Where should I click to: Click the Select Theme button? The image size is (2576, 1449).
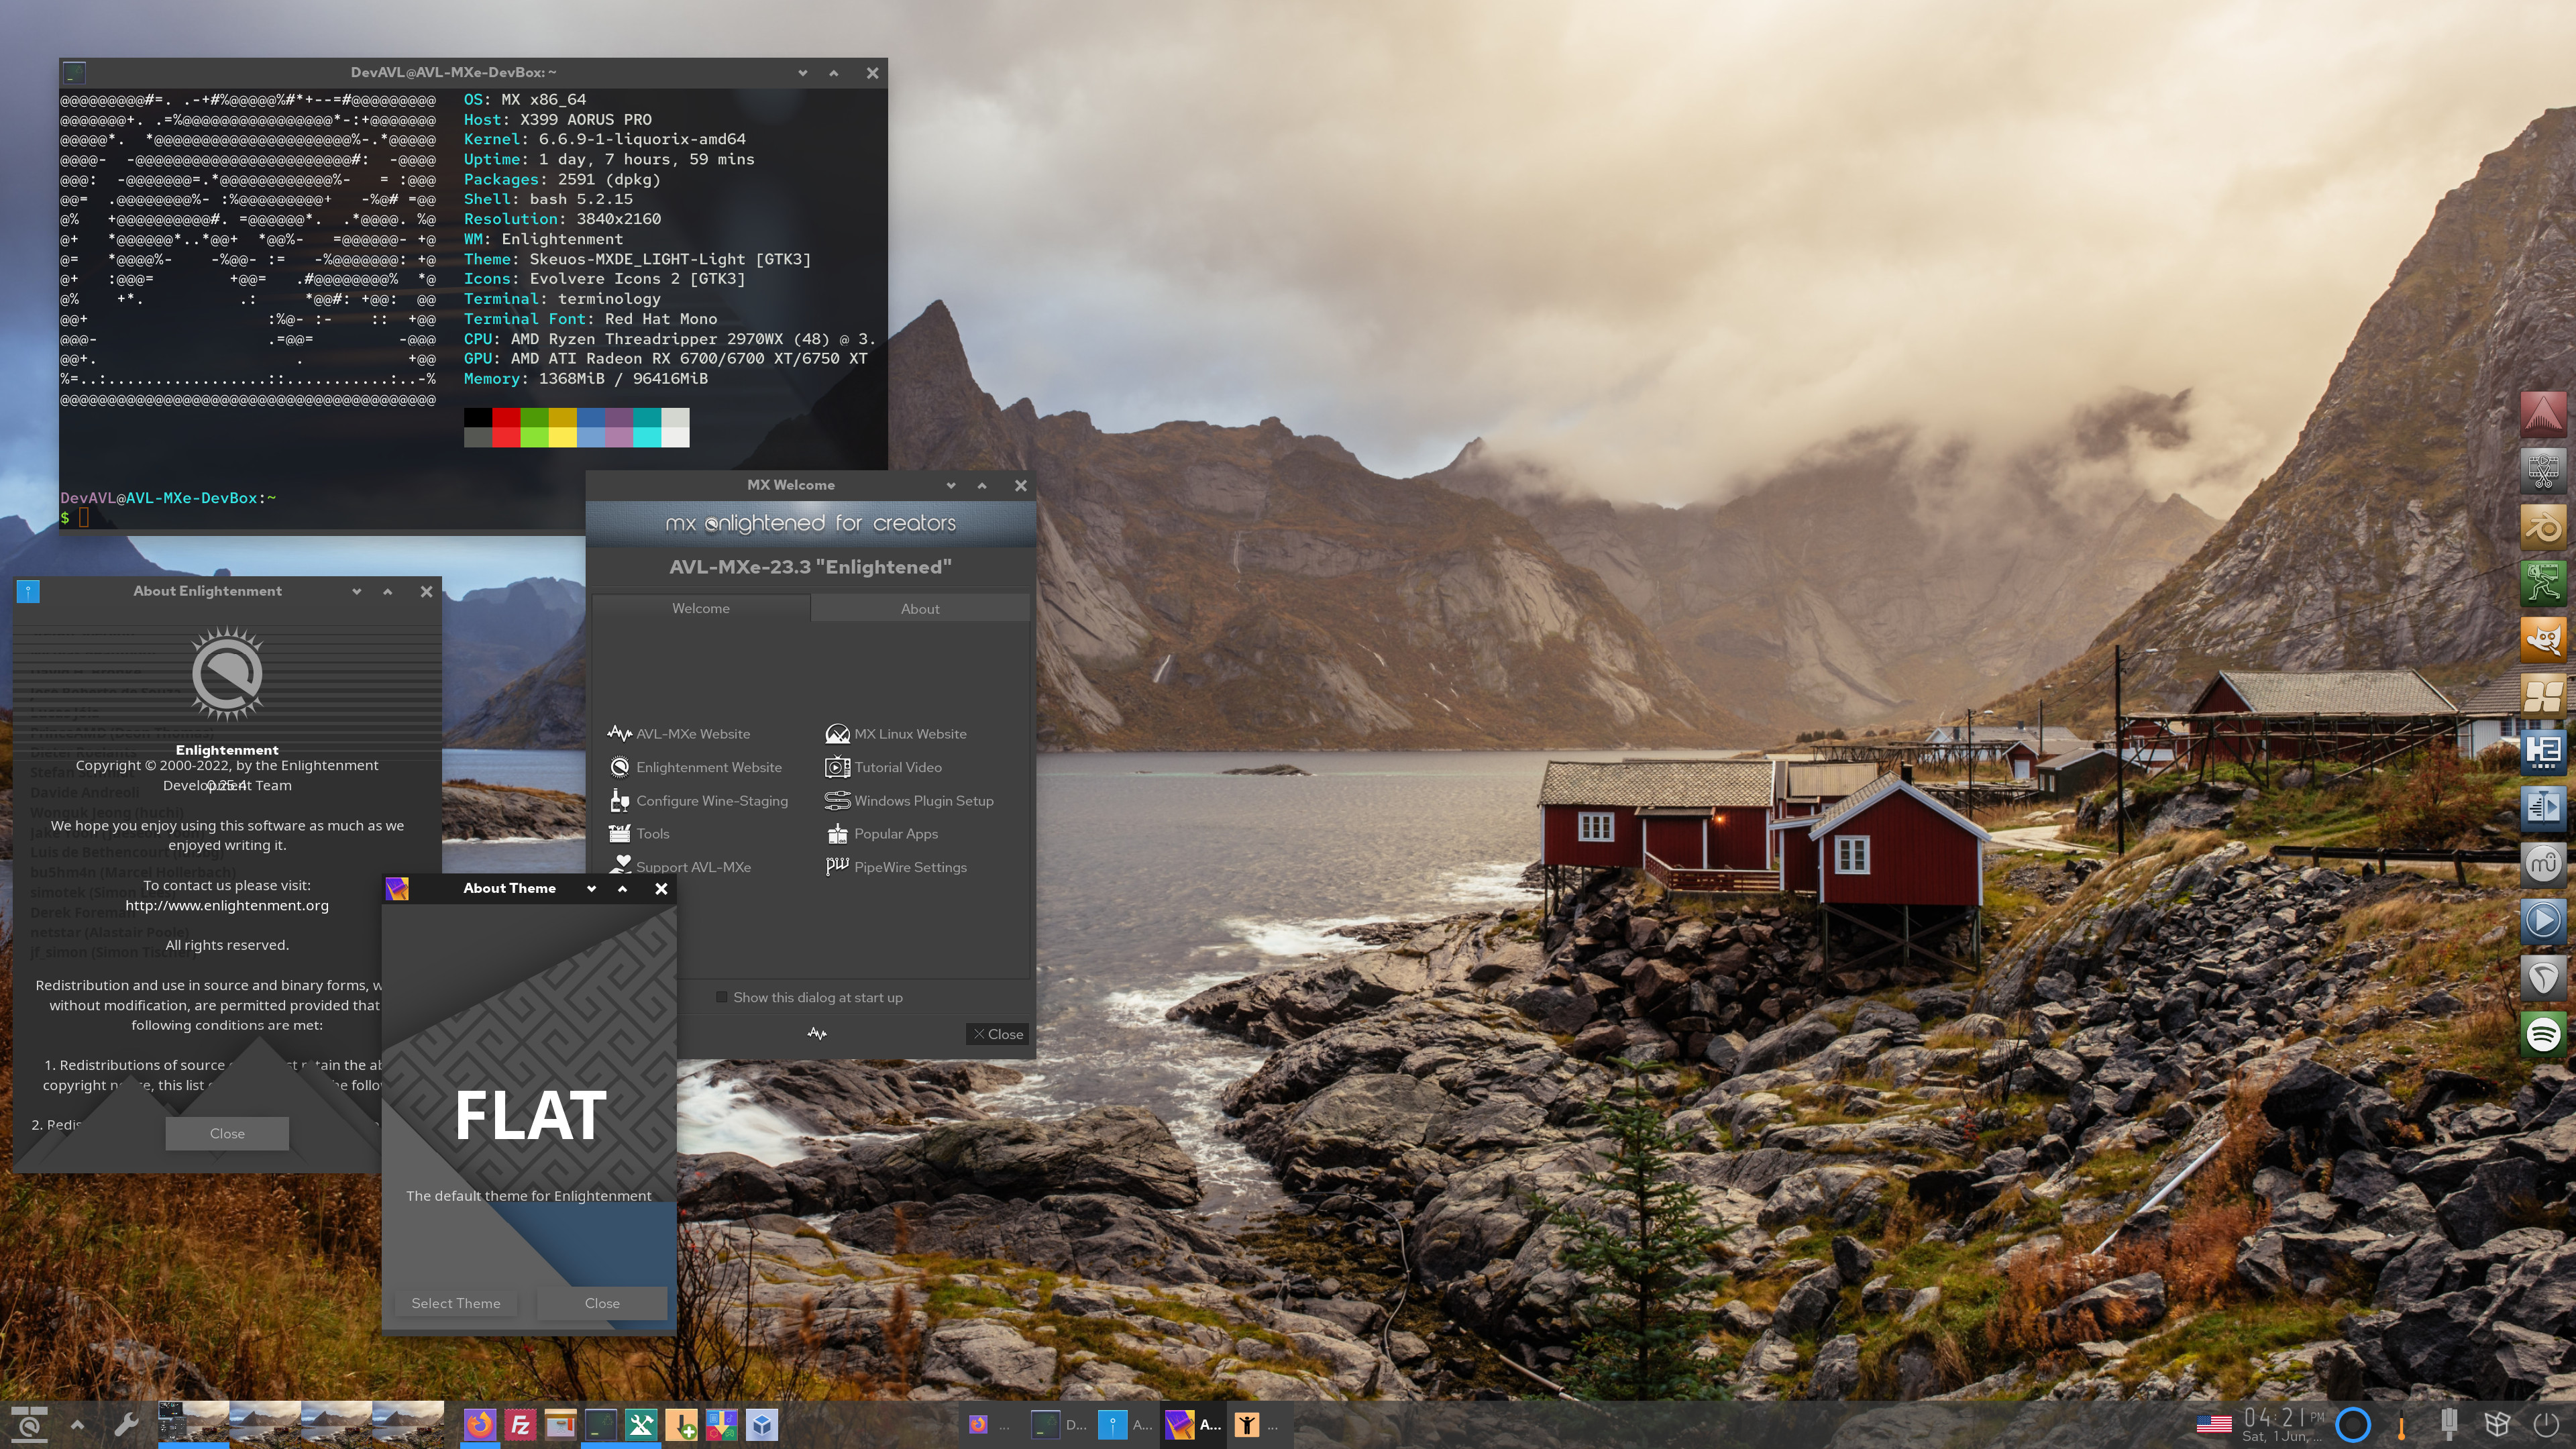(456, 1303)
